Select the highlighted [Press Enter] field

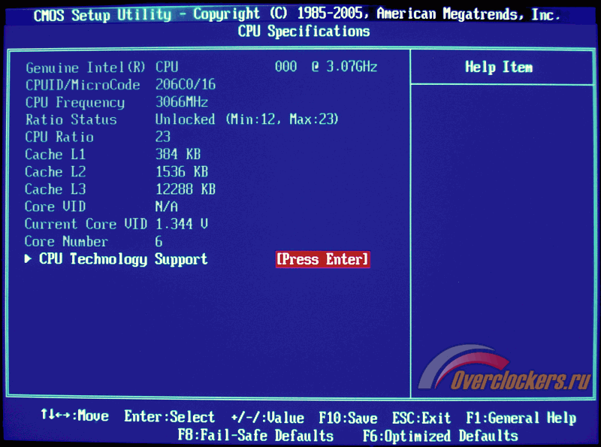coord(323,259)
